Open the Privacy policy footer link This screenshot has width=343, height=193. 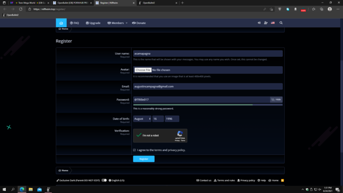[246, 180]
